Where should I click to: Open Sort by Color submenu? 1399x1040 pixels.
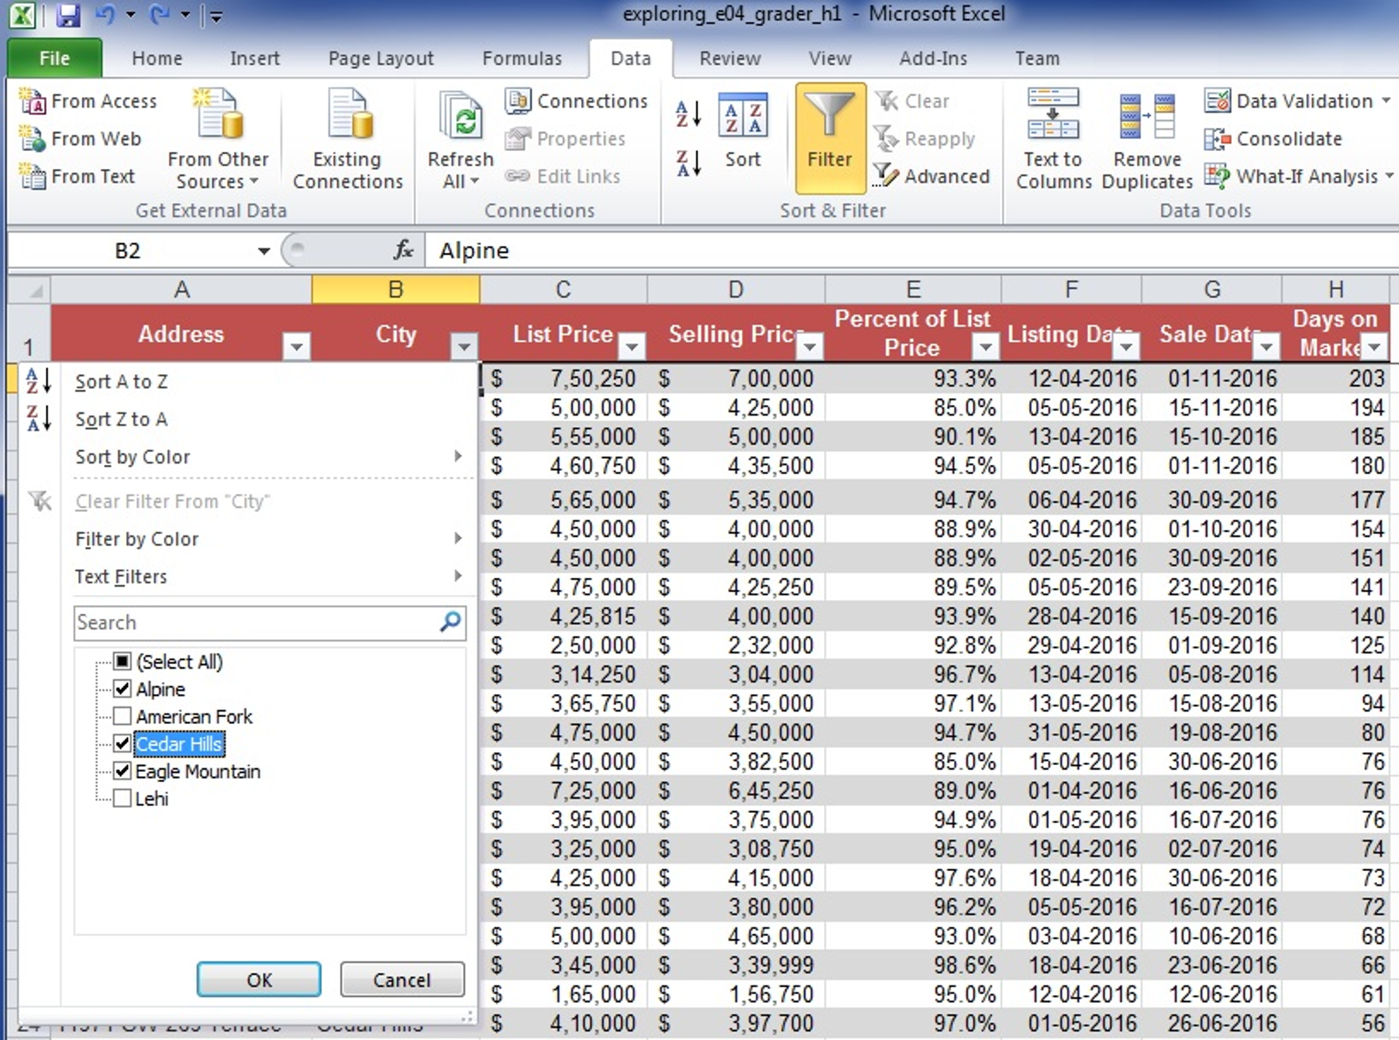248,457
